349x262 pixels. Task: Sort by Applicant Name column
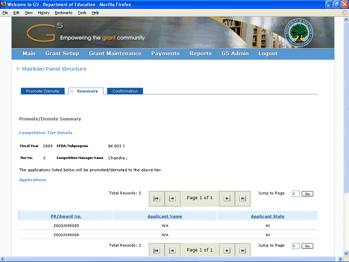(x=165, y=216)
